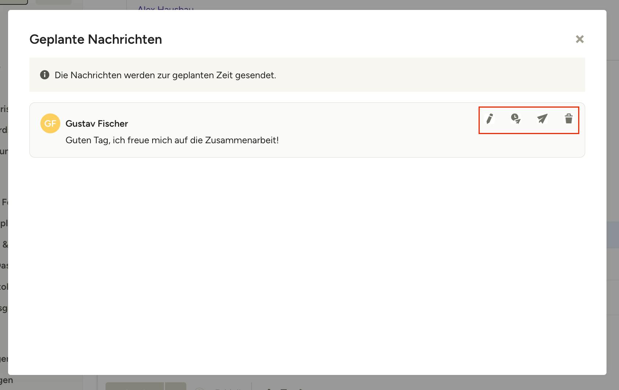This screenshot has width=619, height=390.
Task: Click the dimmed overlay right of the dialog
Action: tap(613, 147)
